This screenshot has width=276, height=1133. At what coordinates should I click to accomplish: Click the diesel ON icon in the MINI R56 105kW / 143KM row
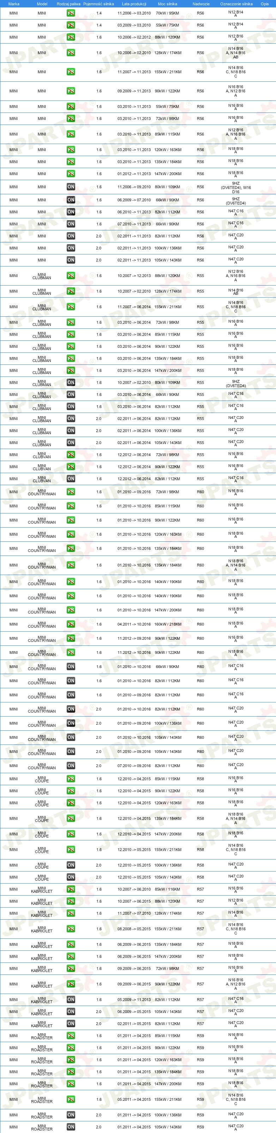coord(71,260)
